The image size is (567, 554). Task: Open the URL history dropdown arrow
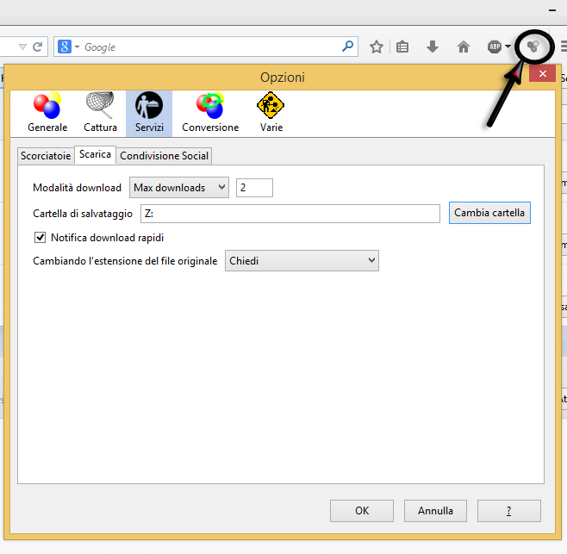coord(22,47)
